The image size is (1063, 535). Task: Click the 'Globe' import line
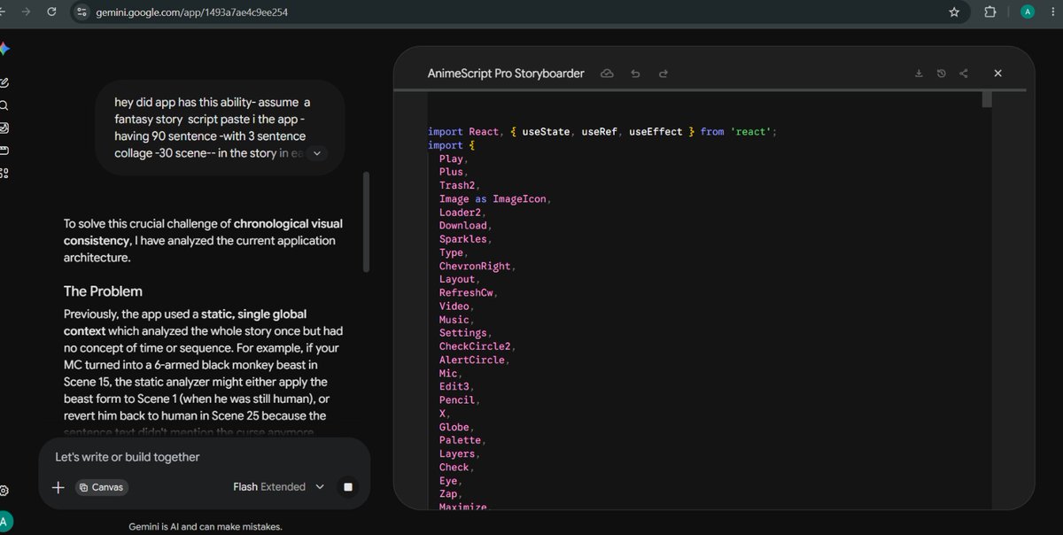454,427
